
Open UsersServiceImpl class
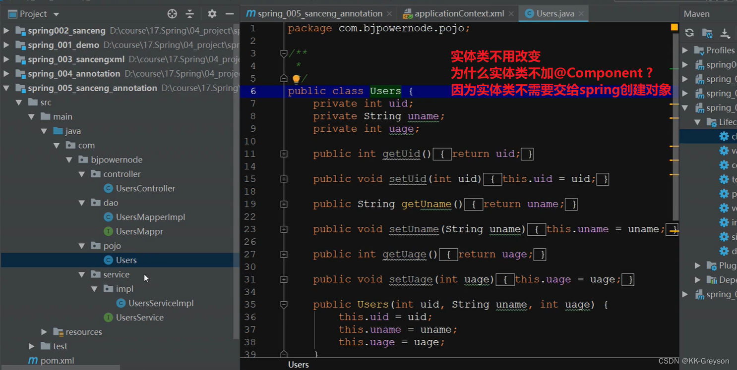tap(161, 304)
